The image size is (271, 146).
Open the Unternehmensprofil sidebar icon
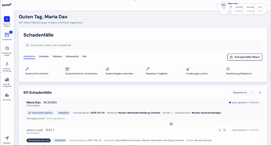click(7, 79)
